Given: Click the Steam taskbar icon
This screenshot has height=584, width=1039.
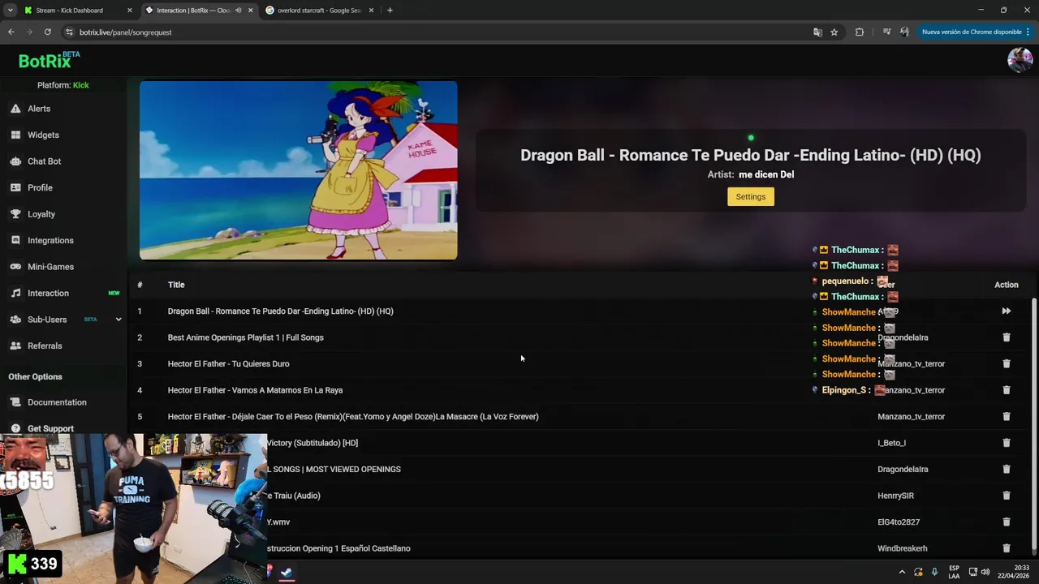Looking at the screenshot, I should pyautogui.click(x=287, y=572).
